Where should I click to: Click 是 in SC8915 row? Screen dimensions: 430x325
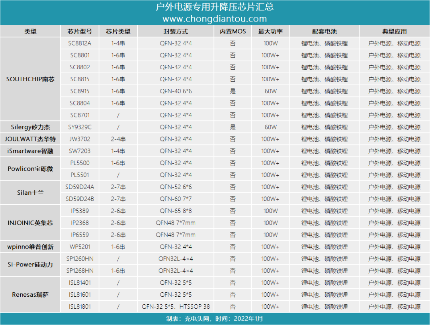coord(233,91)
